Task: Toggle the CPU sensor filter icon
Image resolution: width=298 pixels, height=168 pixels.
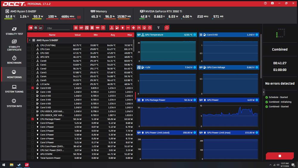Action: [x=76, y=28]
